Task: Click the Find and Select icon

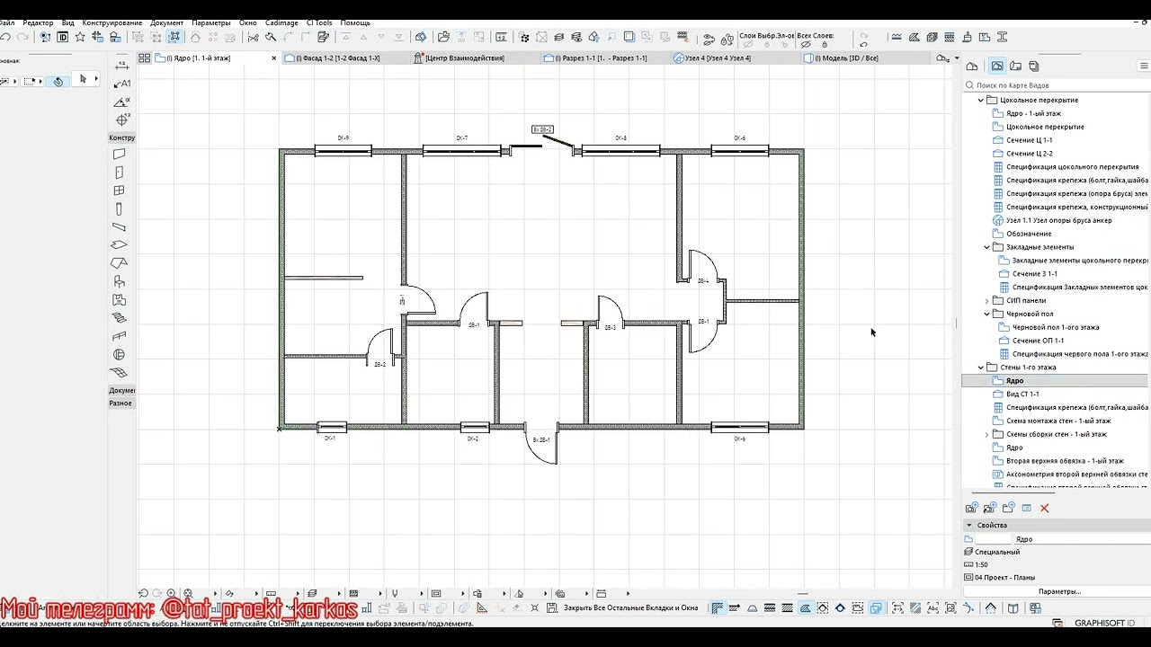Action: point(44,37)
